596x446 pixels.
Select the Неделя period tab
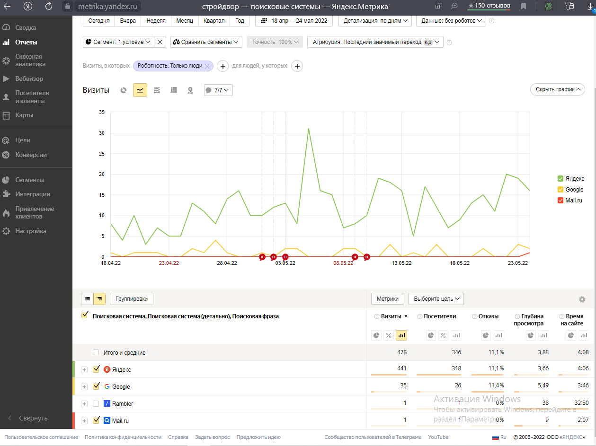(156, 21)
